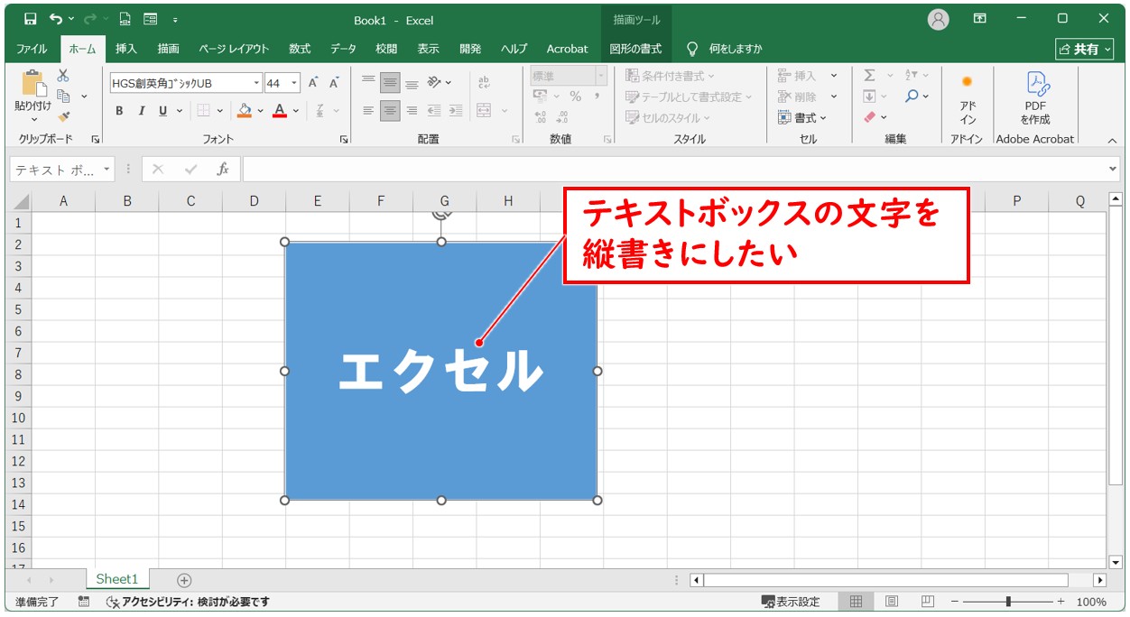Viewport: 1130px width, 617px height.
Task: Click the Cut scissors icon
Action: [63, 76]
